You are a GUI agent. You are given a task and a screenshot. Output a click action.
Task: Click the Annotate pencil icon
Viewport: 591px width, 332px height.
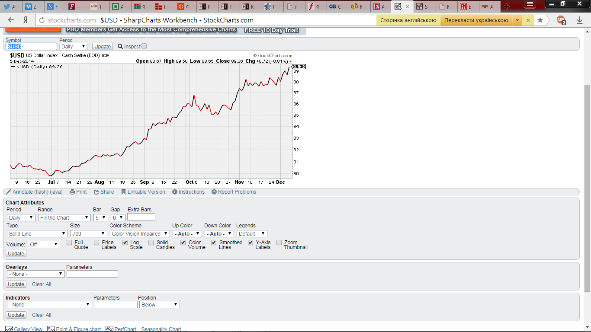coord(9,192)
